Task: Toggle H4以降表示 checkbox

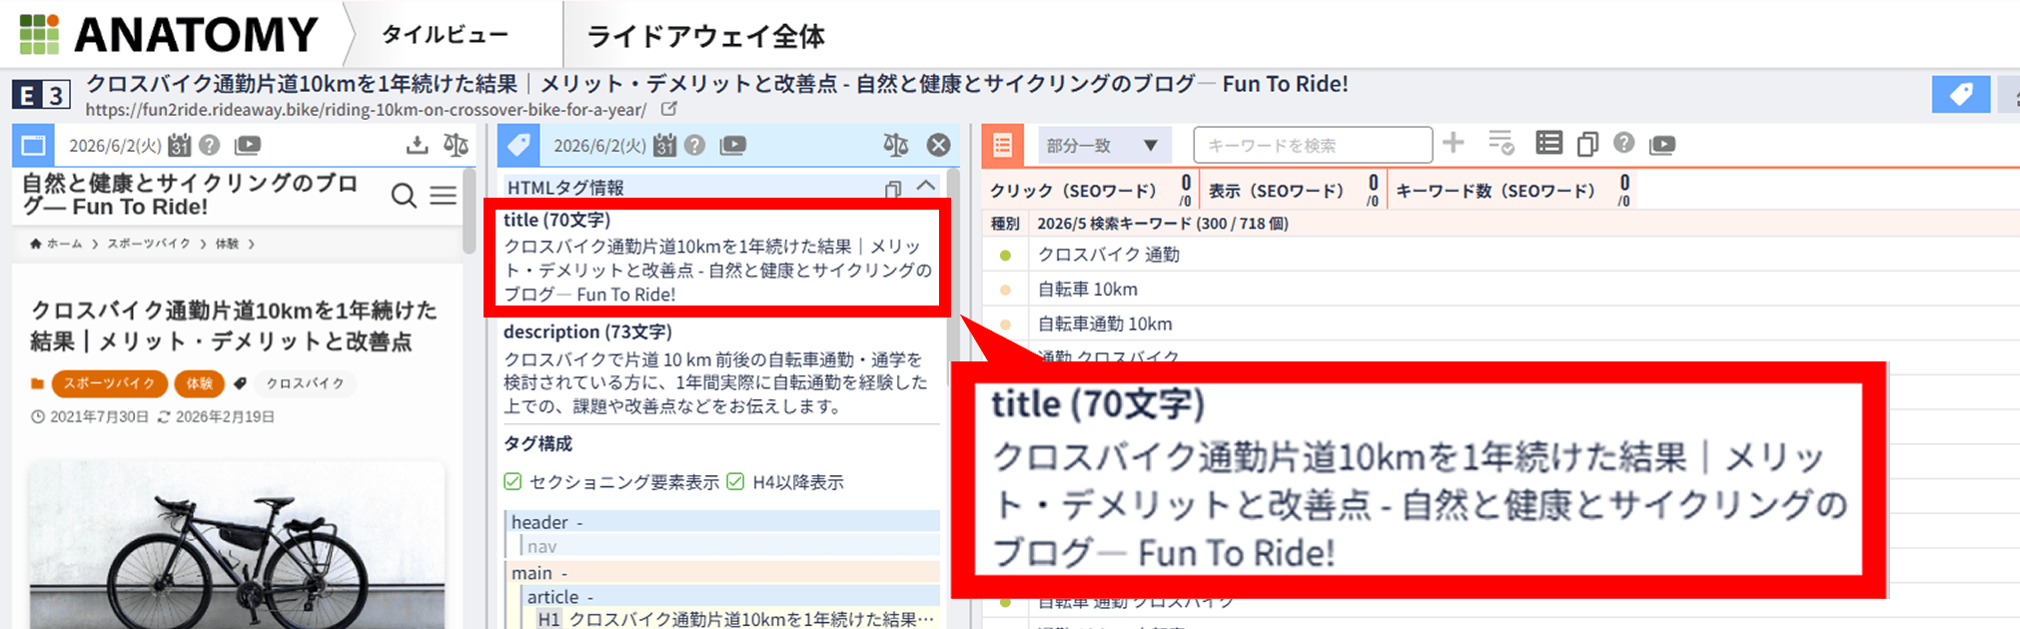Action: pos(735,482)
